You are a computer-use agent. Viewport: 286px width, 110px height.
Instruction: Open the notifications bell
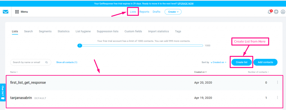click(x=270, y=12)
